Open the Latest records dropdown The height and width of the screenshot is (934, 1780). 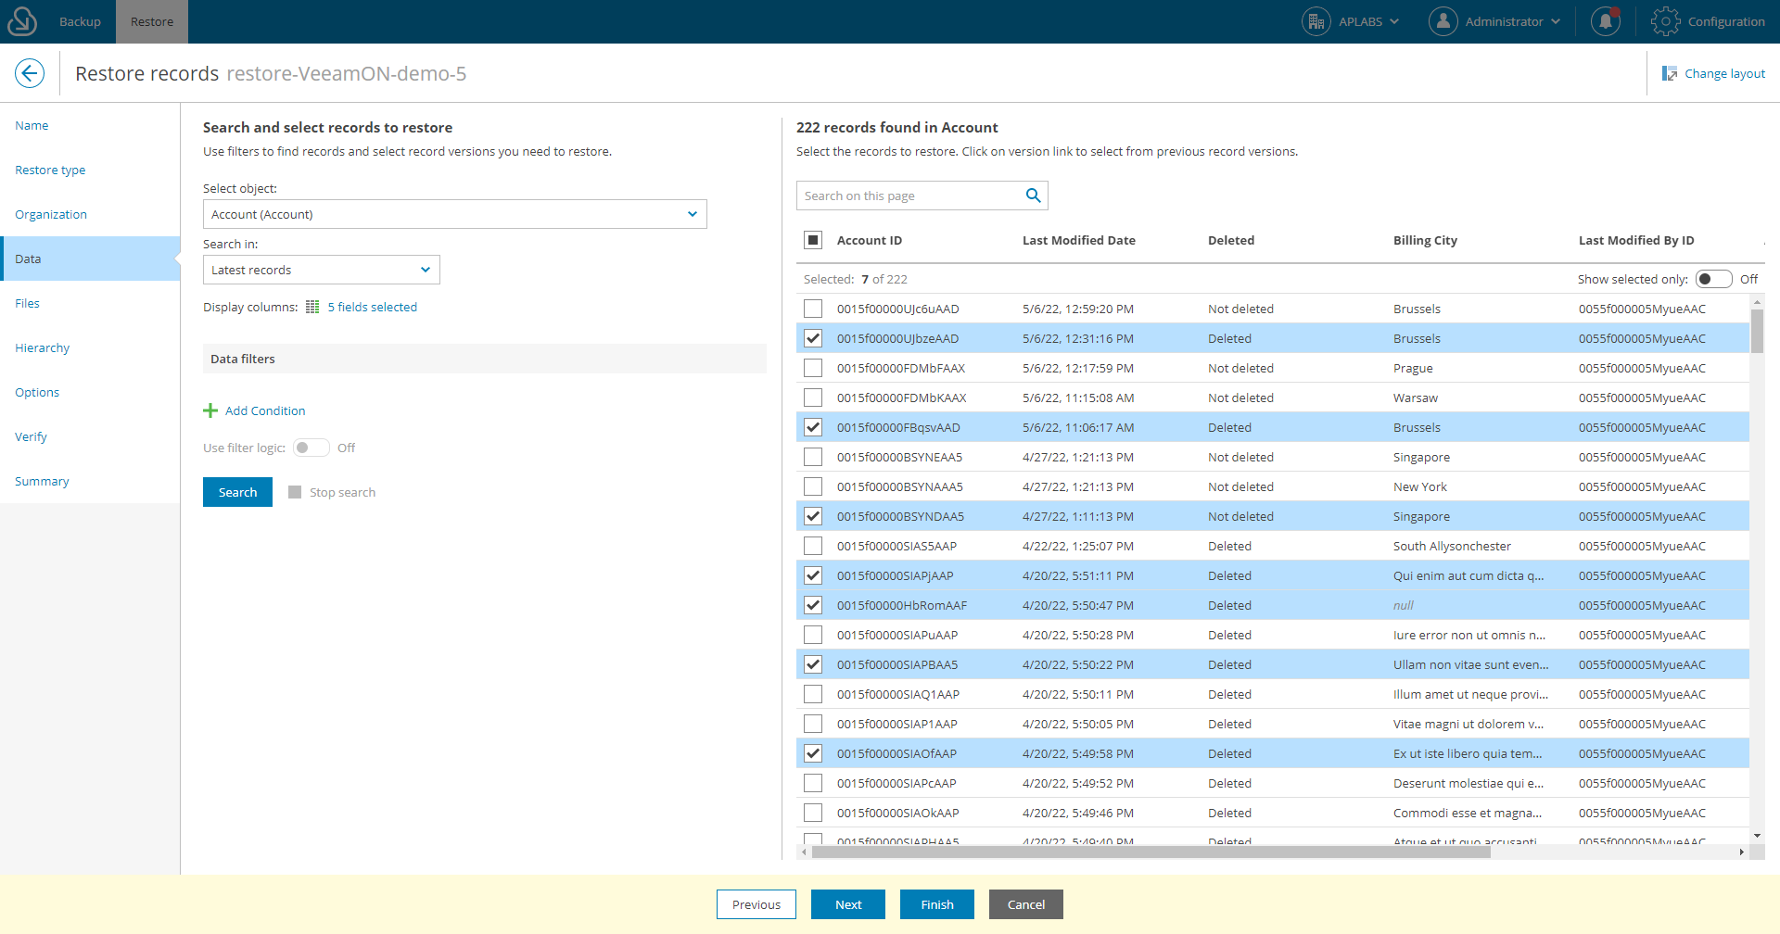[321, 270]
